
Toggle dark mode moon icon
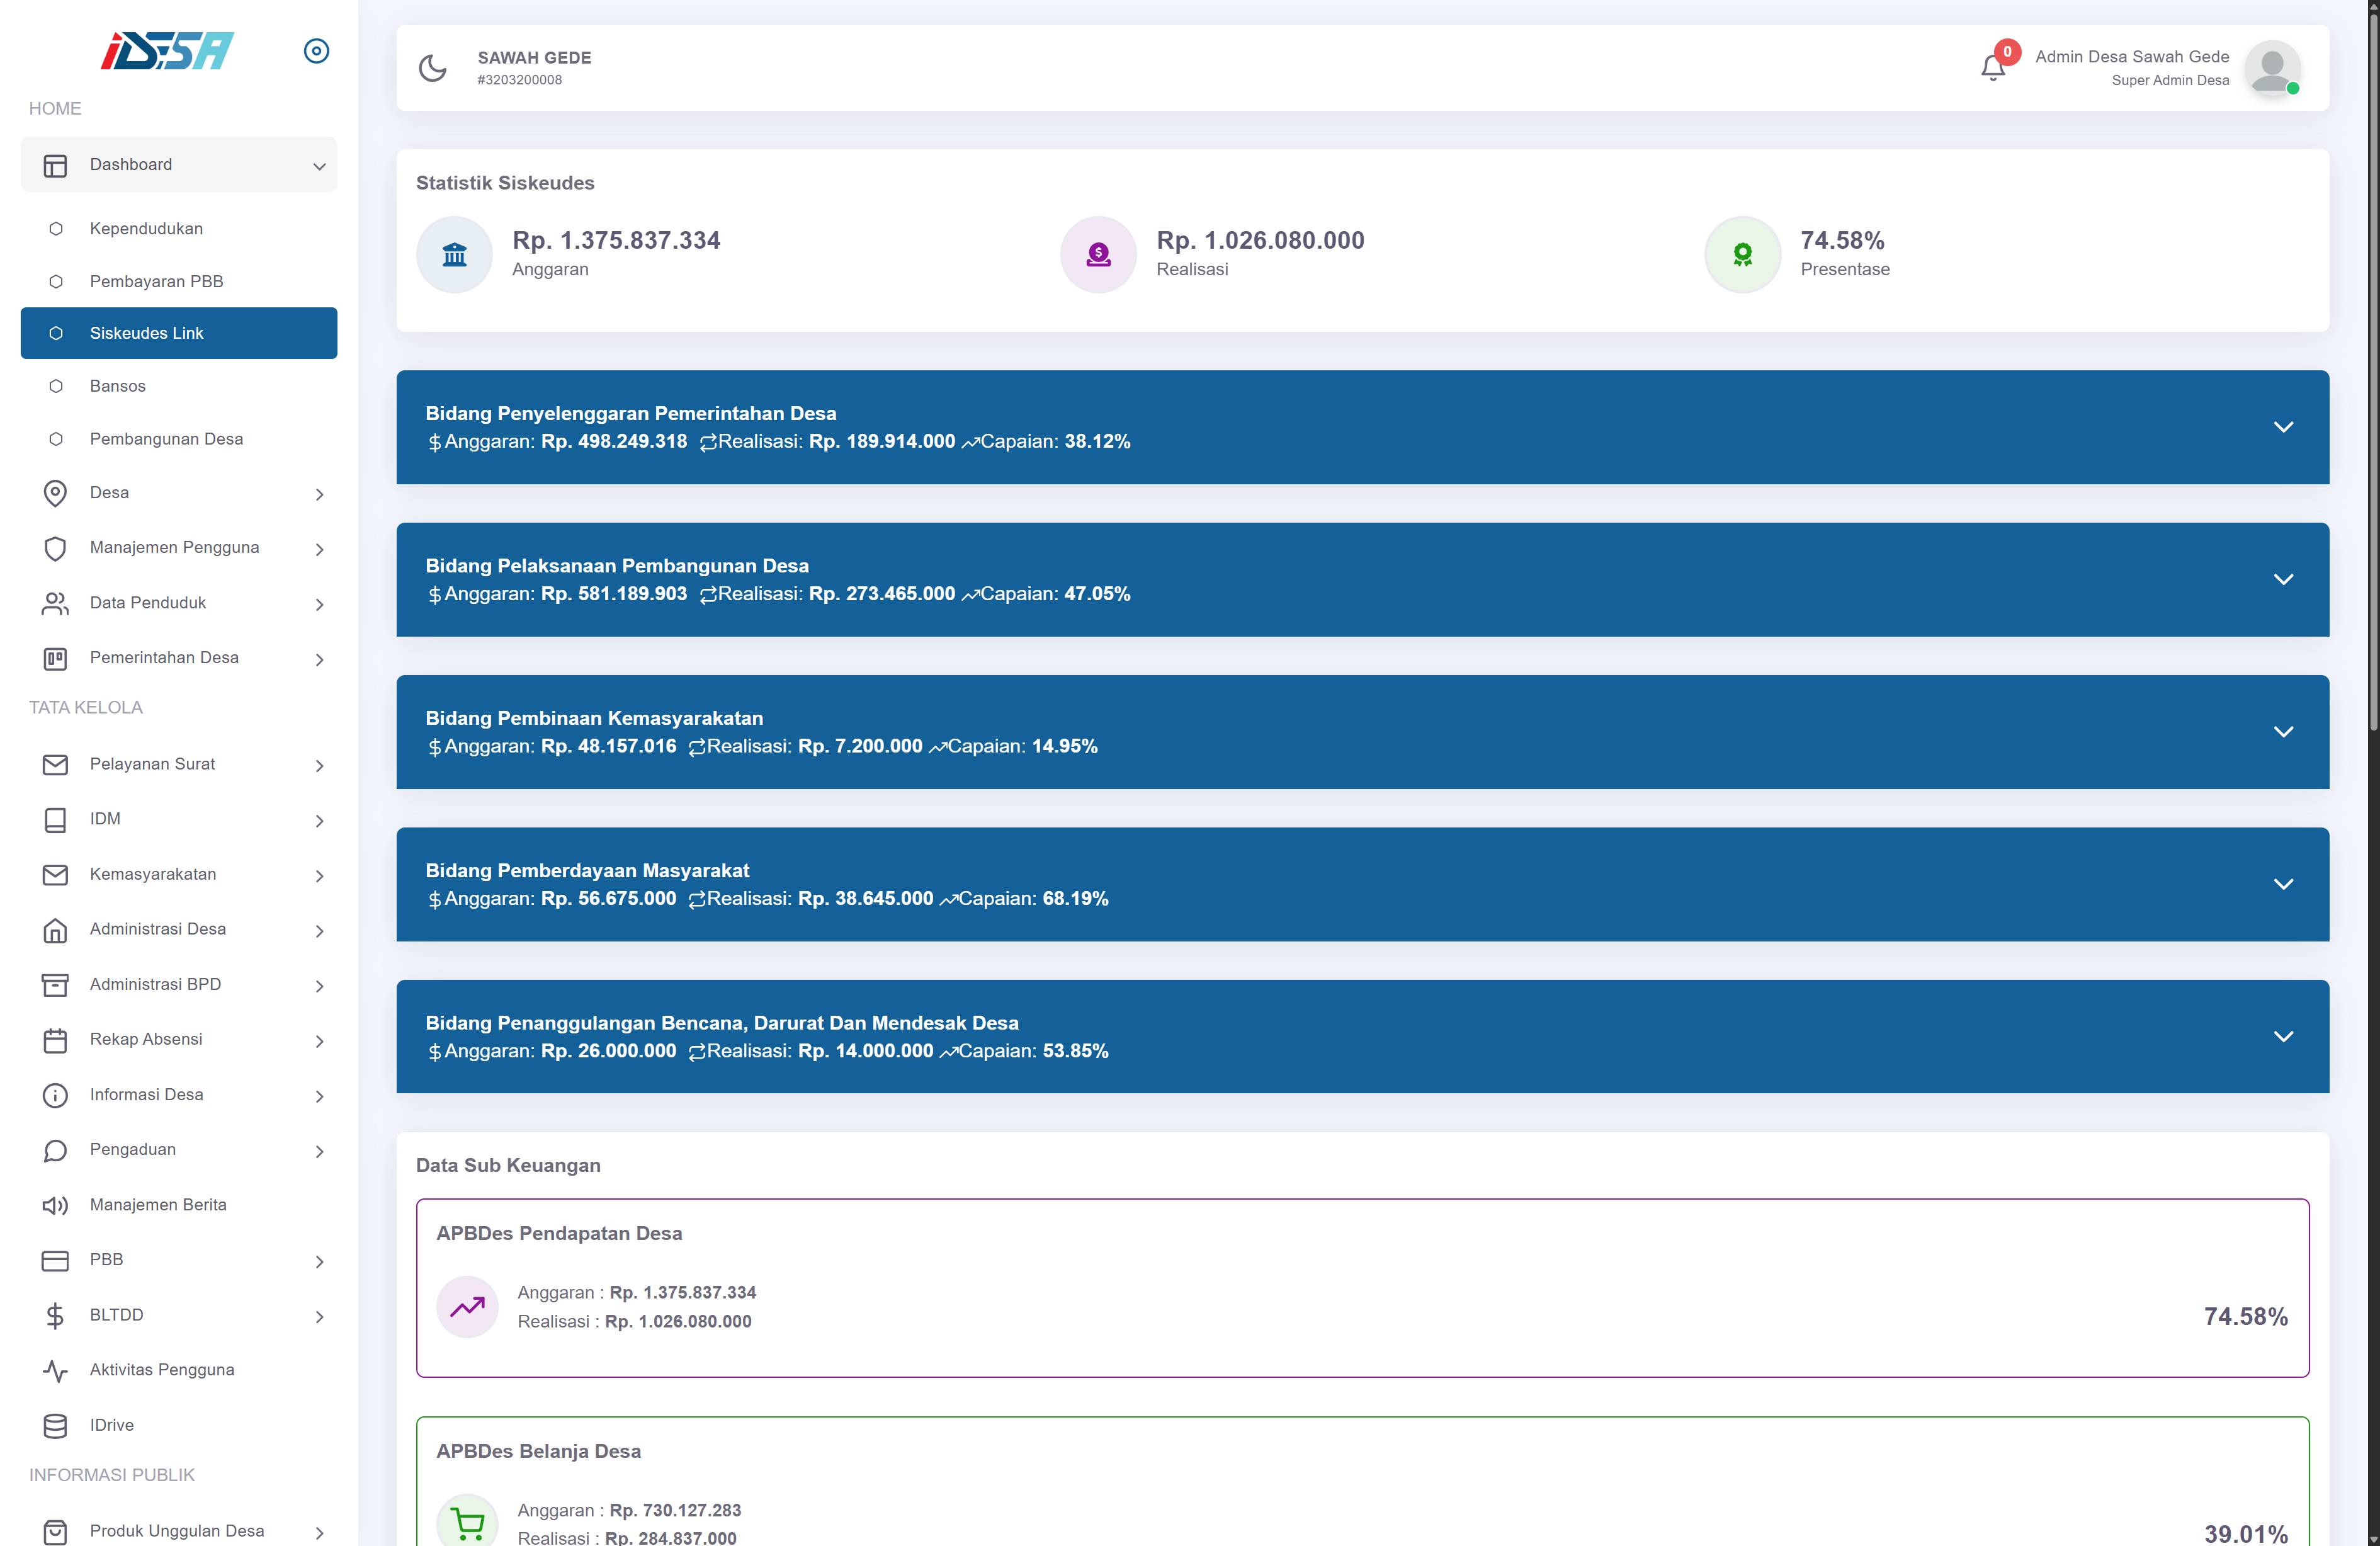pyautogui.click(x=432, y=68)
